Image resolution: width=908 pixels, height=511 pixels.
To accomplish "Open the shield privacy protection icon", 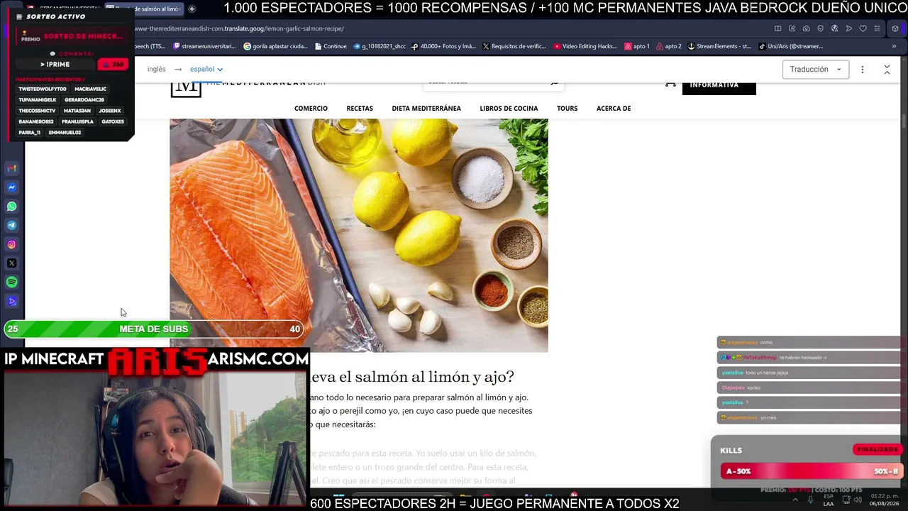I will pyautogui.click(x=821, y=28).
